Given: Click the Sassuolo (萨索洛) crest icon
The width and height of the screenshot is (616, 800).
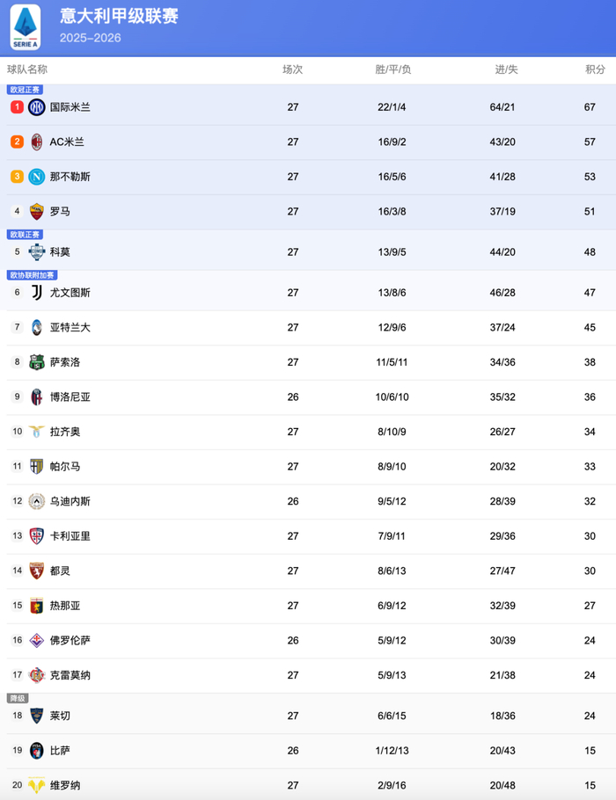Looking at the screenshot, I should click(36, 362).
